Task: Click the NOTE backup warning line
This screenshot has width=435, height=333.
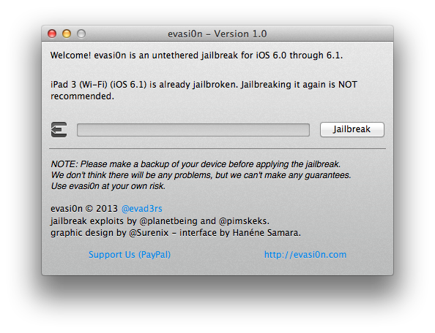Action: point(196,164)
